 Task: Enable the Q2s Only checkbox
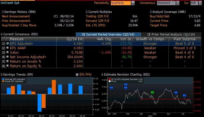tap(77, 74)
